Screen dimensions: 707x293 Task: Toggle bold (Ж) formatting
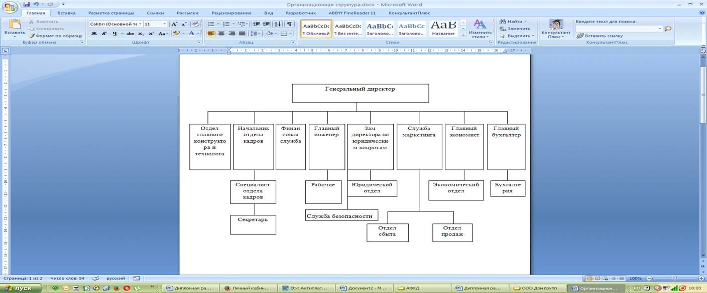[x=94, y=34]
